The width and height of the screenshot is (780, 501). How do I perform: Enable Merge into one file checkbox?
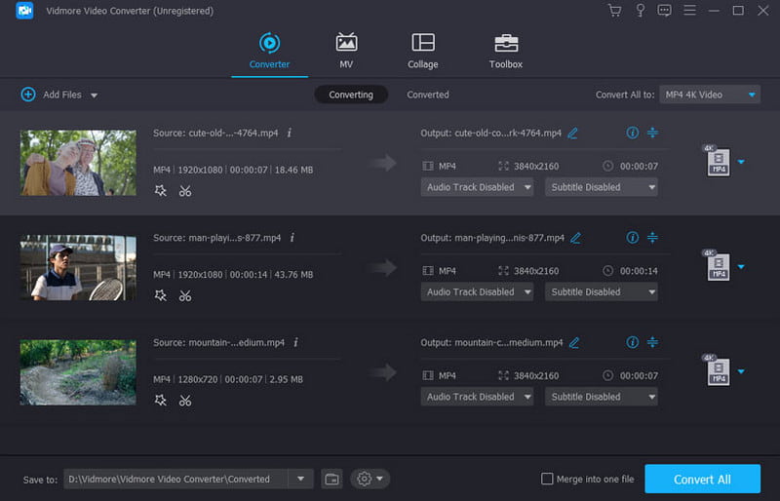548,479
